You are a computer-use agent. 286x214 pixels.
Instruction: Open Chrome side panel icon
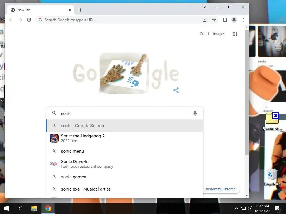[x=225, y=20]
